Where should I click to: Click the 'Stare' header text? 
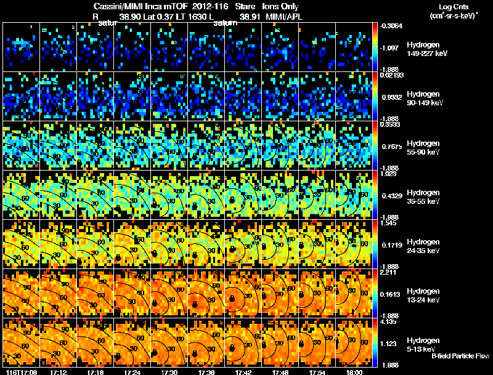245,7
